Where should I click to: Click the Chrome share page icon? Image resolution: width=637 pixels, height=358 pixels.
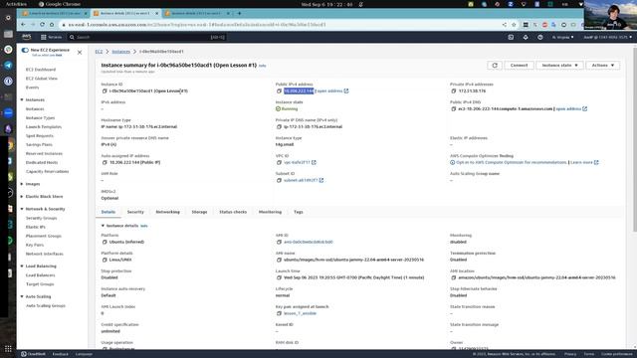(505, 25)
